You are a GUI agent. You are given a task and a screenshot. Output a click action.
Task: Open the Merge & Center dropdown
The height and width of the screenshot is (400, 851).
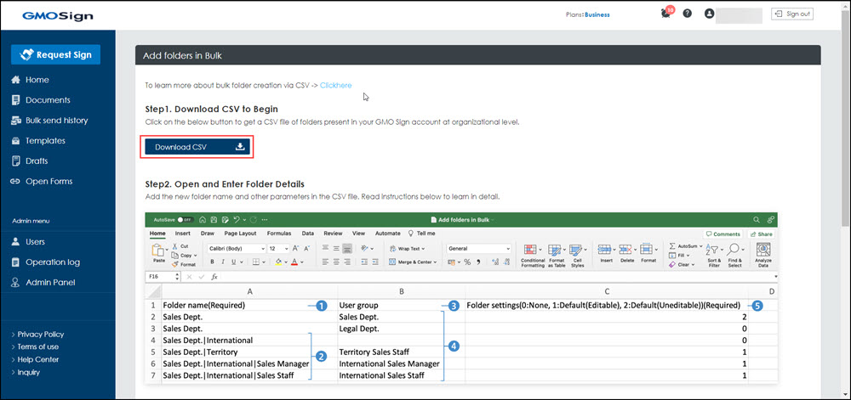pos(414,262)
